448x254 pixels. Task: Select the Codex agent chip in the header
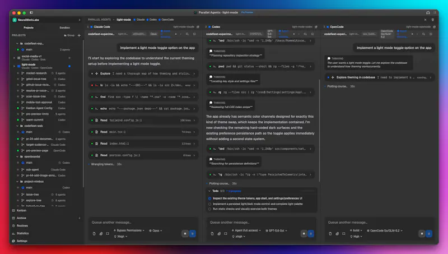[x=151, y=20]
